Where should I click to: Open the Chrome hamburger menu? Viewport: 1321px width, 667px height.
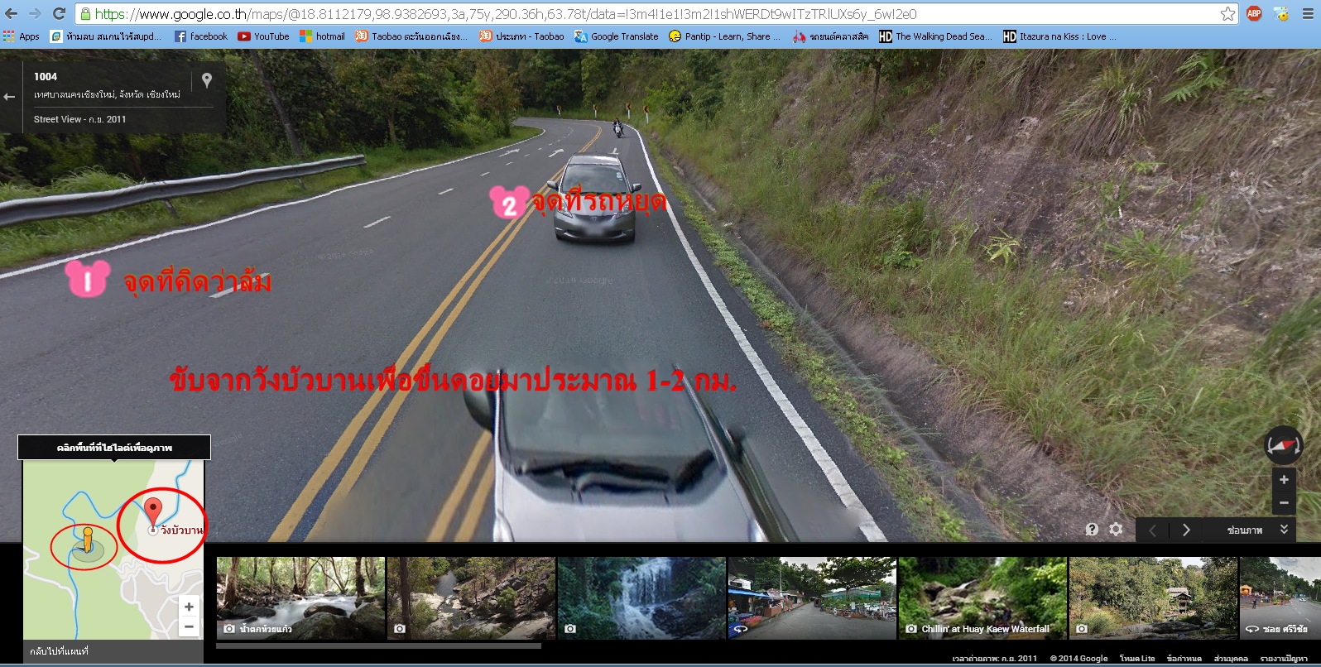(x=1309, y=13)
